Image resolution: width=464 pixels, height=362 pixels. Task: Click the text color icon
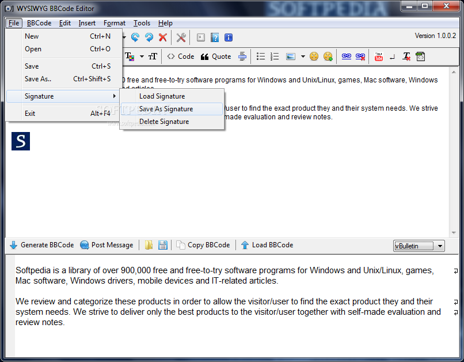(130, 56)
